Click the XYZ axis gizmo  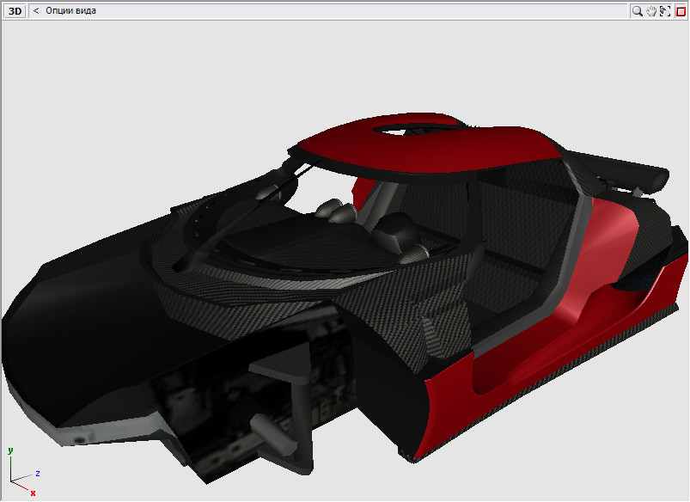tap(23, 473)
